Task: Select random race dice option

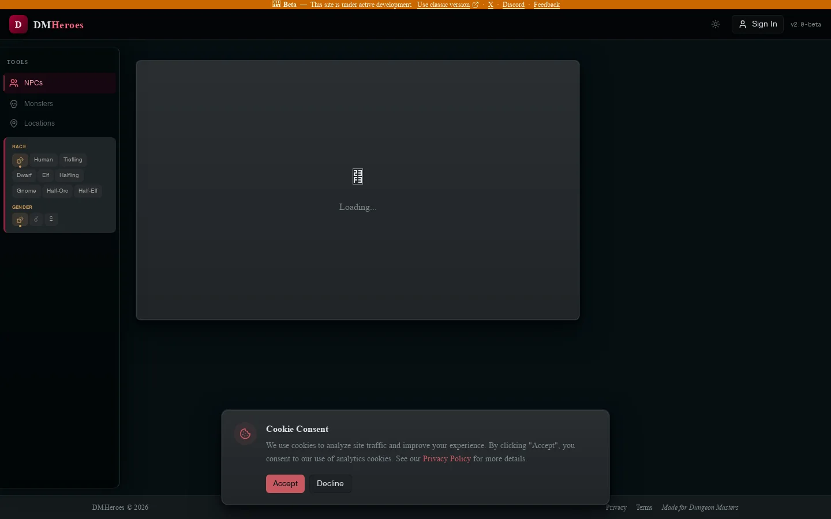Action: pos(20,160)
